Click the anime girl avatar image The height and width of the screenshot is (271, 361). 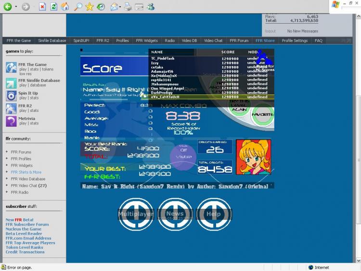[x=254, y=157]
